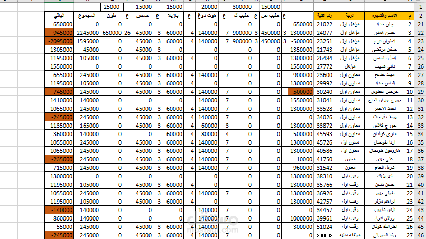Select the حليب ك header cell
Viewport: 426px width, 239px height.
click(x=242, y=16)
